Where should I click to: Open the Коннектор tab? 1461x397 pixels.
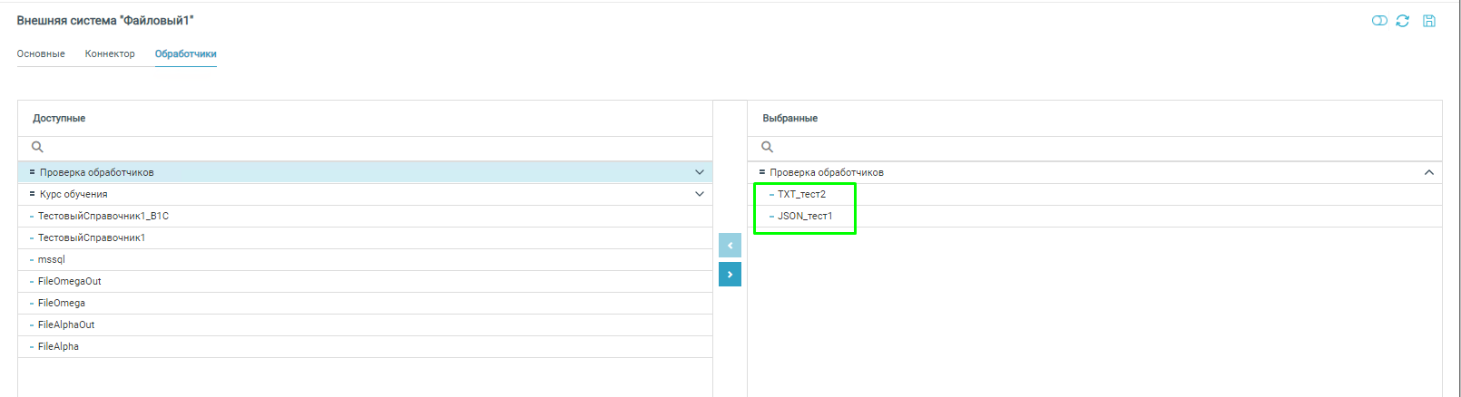point(110,54)
